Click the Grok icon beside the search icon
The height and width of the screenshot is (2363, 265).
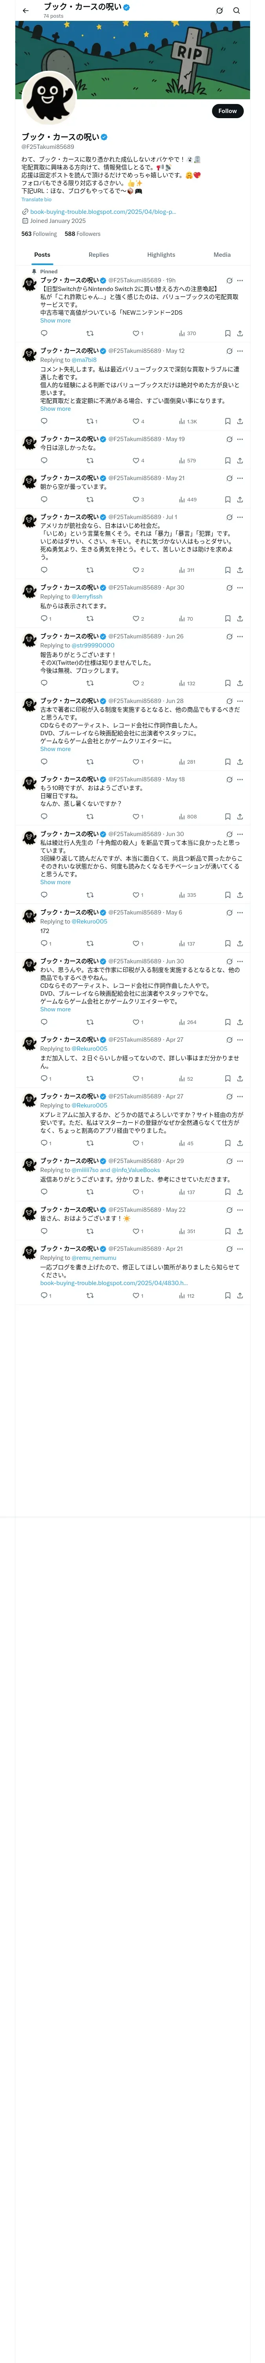pyautogui.click(x=219, y=11)
